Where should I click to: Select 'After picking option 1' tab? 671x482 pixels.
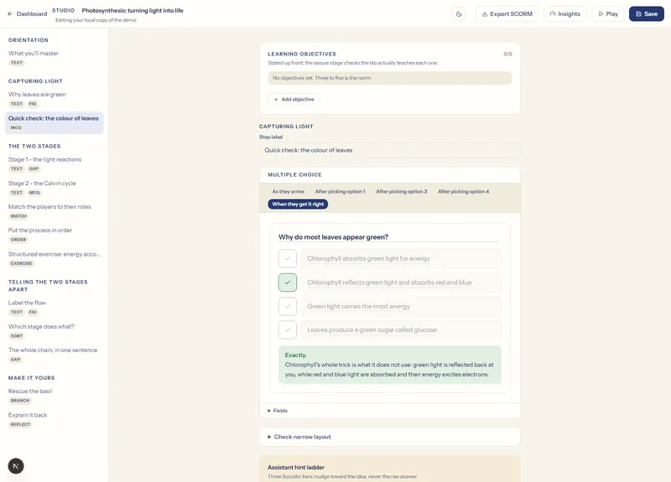pos(341,192)
